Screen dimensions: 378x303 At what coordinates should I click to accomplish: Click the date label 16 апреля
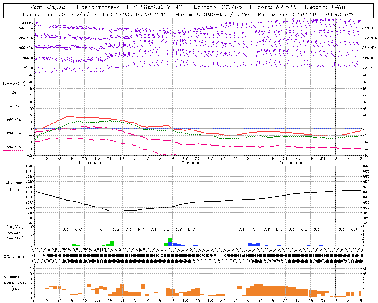click(90, 163)
